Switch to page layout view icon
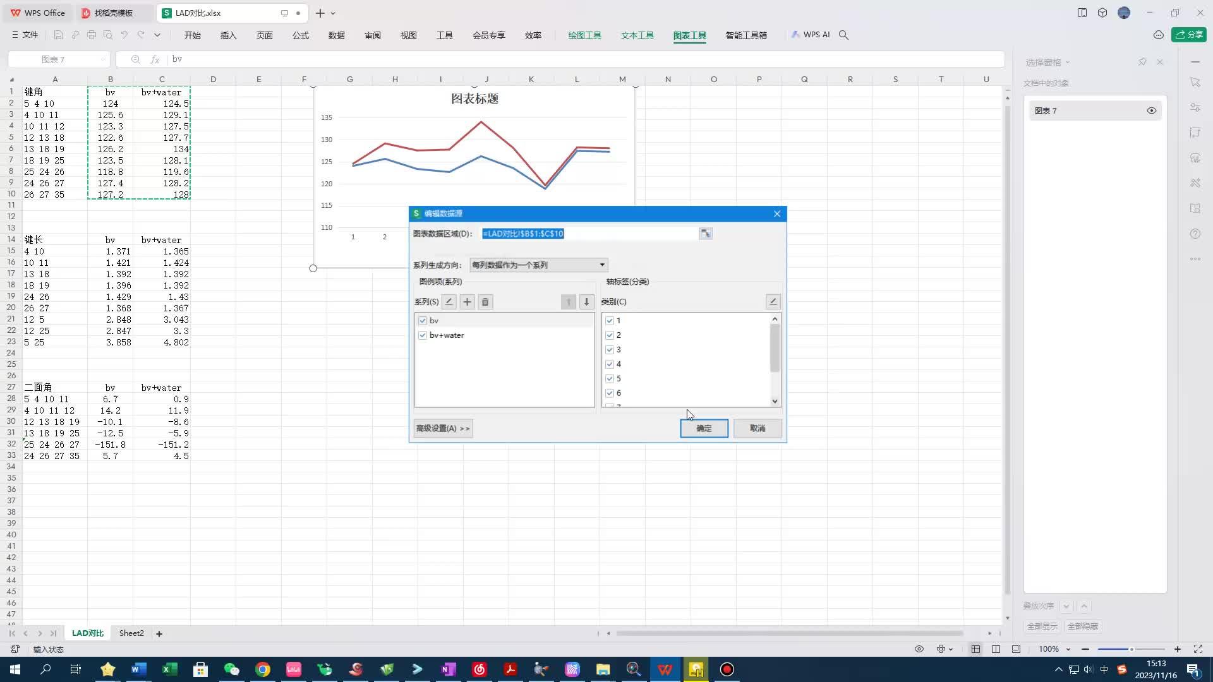Screen dimensions: 1213x682 click(996, 649)
